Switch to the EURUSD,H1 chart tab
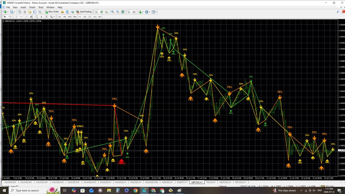The image size is (345, 194). click(167, 182)
